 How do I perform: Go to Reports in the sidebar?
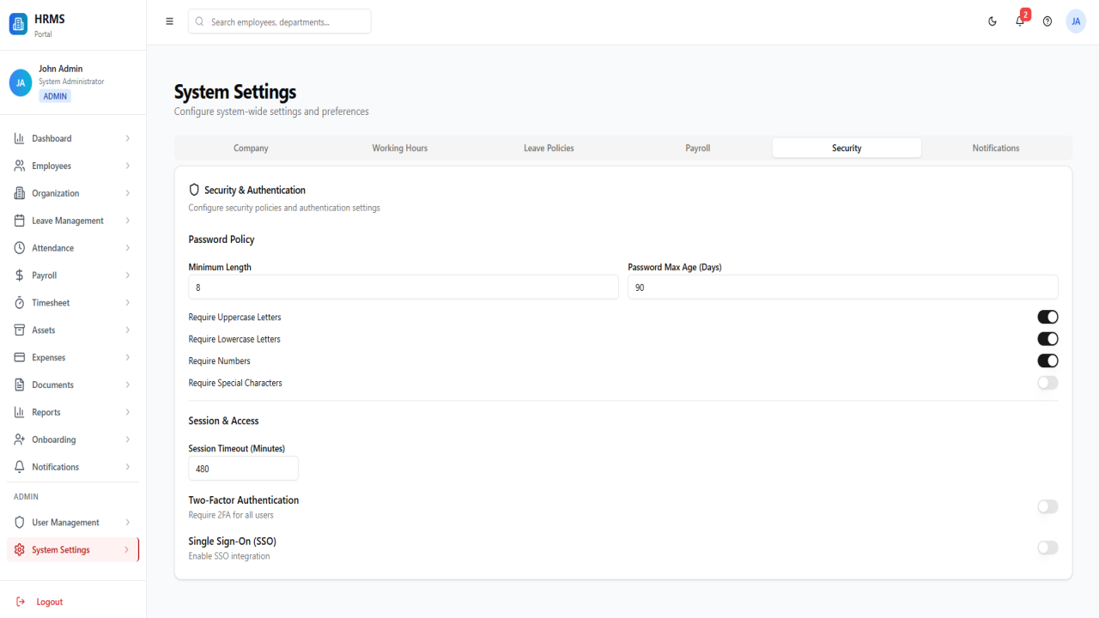pos(73,413)
